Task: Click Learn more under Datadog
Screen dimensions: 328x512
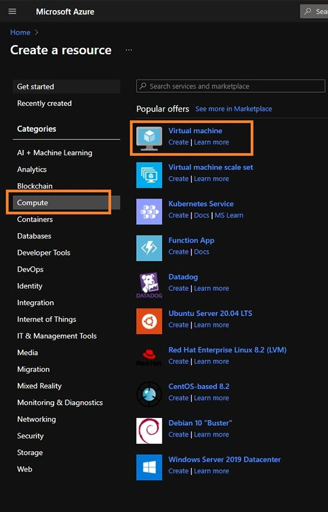Action: [211, 289]
